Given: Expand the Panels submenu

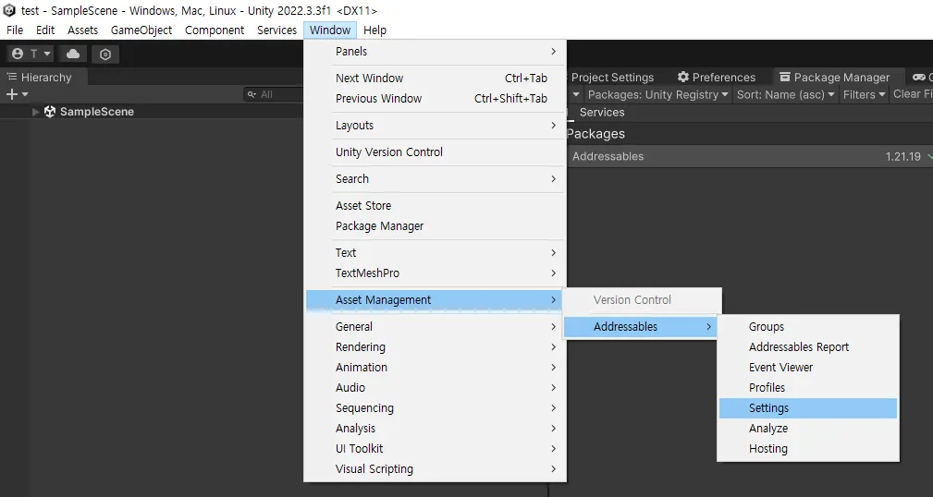Looking at the screenshot, I should click(435, 52).
